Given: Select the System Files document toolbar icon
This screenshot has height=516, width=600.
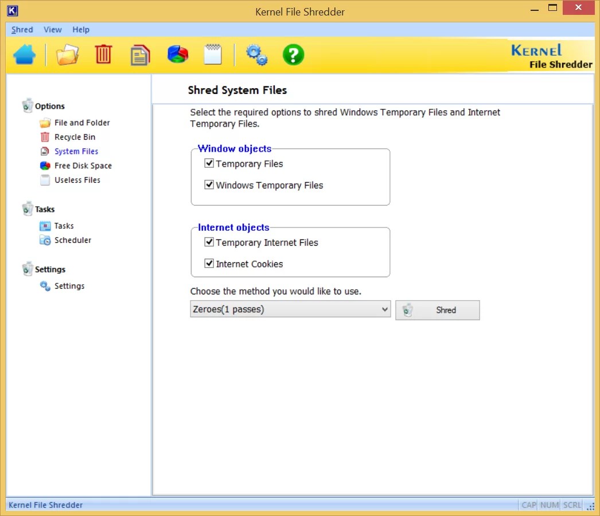Looking at the screenshot, I should [140, 56].
